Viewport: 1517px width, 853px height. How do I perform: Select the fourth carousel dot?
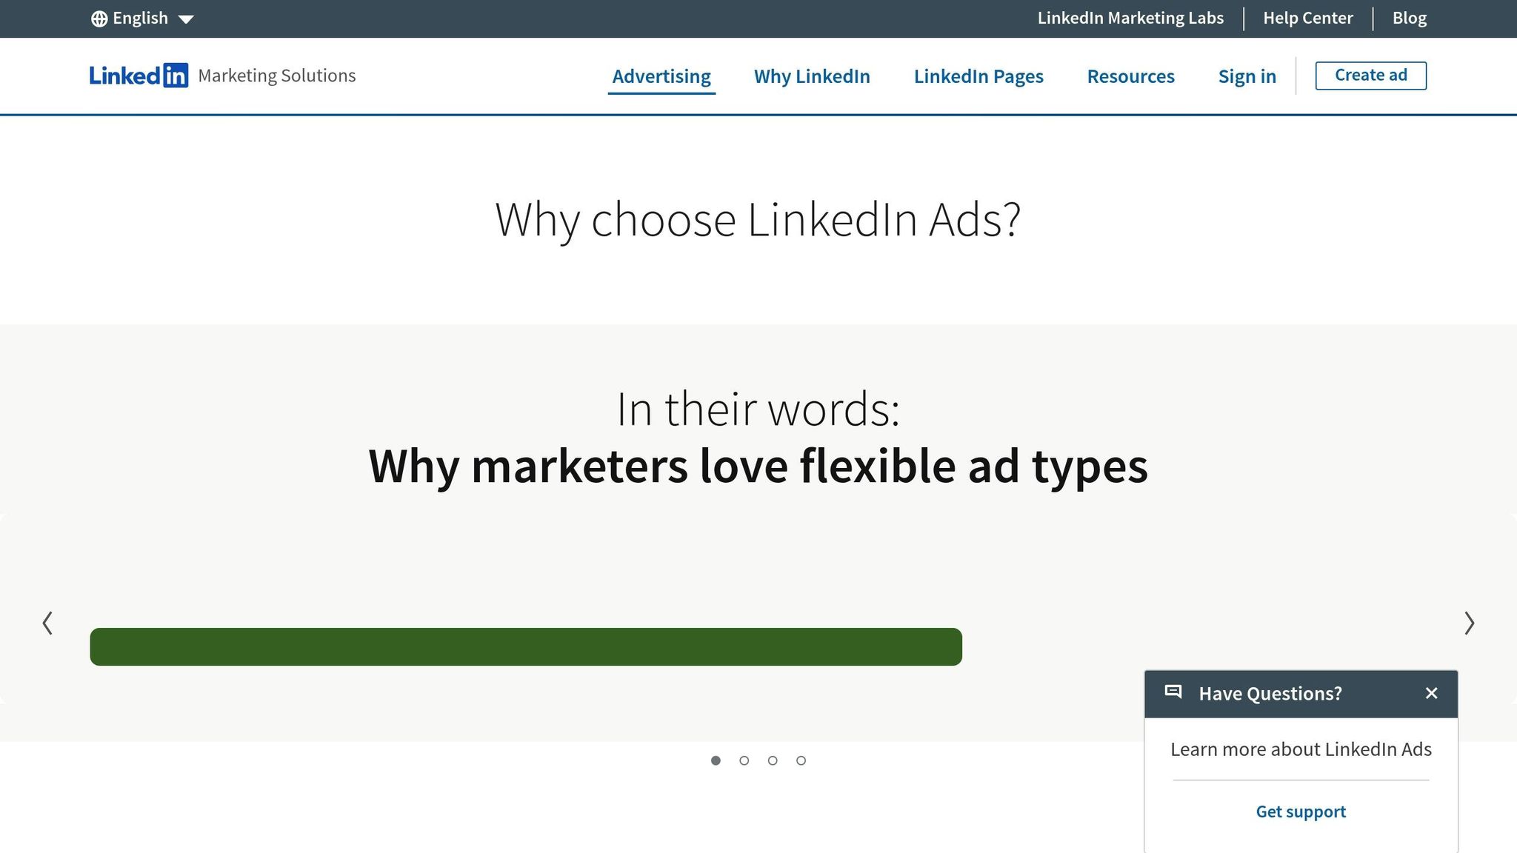click(x=801, y=760)
